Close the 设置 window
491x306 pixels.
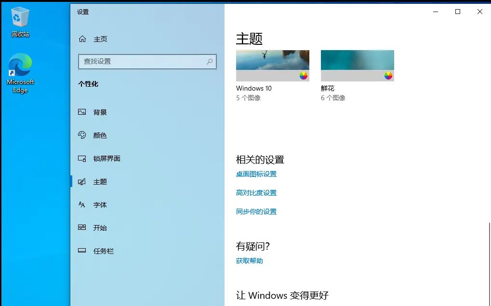480,12
